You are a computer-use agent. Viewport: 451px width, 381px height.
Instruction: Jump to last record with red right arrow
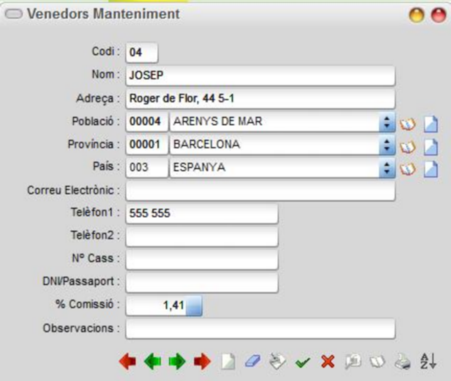pos(202,362)
